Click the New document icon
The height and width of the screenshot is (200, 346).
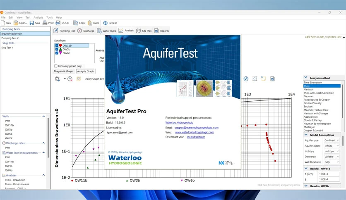coord(3,23)
